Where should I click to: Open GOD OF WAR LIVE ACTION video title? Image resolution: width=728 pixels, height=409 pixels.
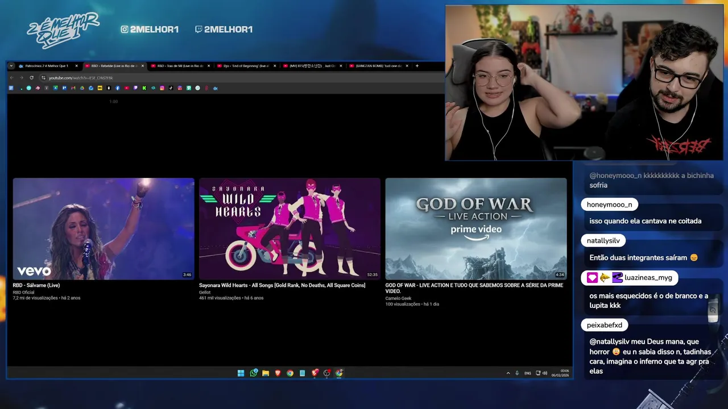click(474, 288)
